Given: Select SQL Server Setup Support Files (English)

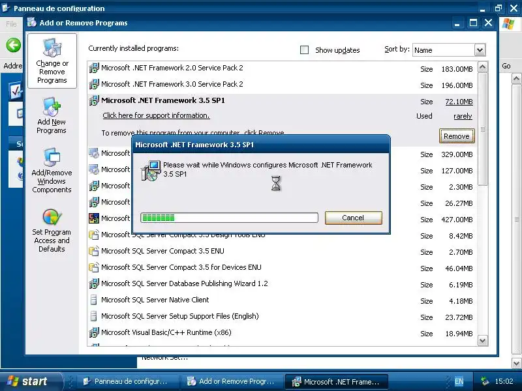Looking at the screenshot, I should (x=180, y=316).
